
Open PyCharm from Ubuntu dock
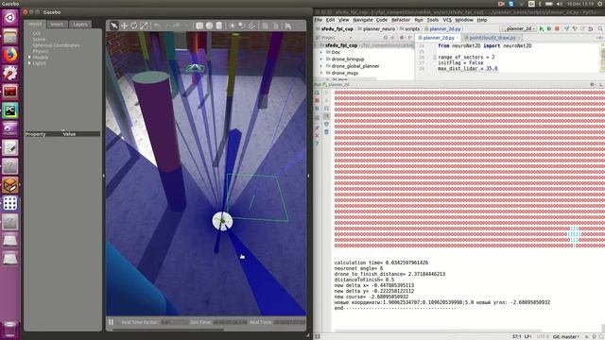(10, 110)
